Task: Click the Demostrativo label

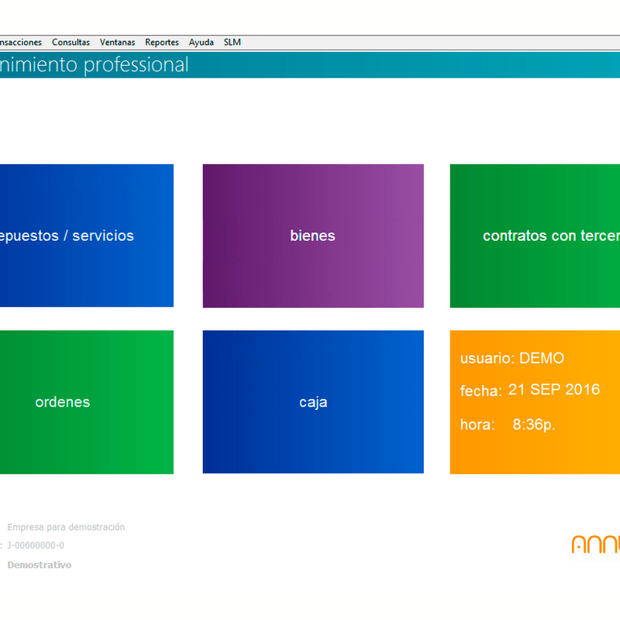Action: point(40,565)
